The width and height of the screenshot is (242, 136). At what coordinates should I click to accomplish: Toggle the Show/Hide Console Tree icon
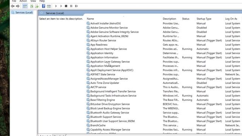pos(25,6)
